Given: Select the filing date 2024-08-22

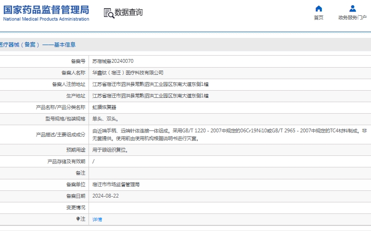Looking at the screenshot, I should tap(105, 196).
